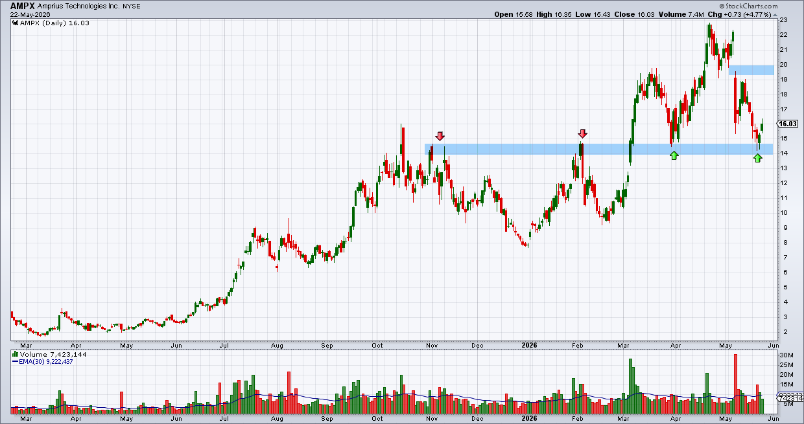Click the Aug label under the price chart

(x=277, y=346)
